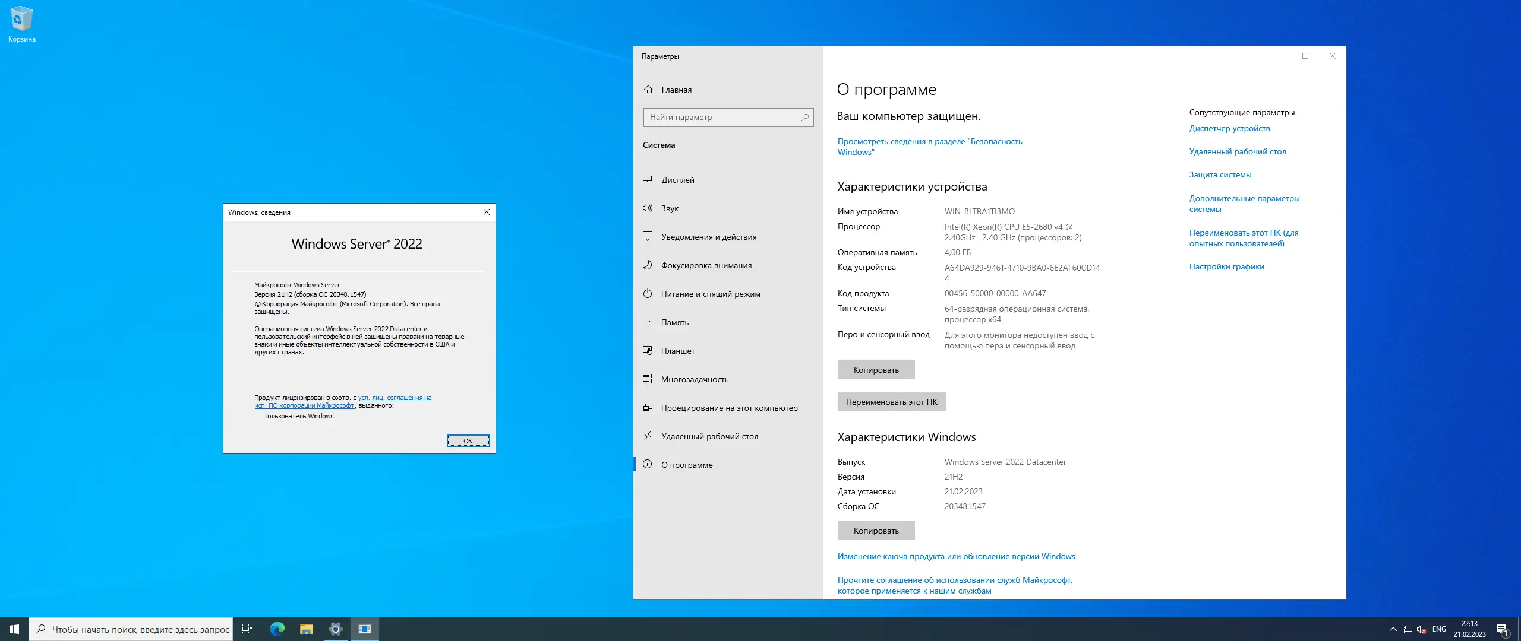Open the notification center icon in tray
The width and height of the screenshot is (1521, 641).
1502,629
